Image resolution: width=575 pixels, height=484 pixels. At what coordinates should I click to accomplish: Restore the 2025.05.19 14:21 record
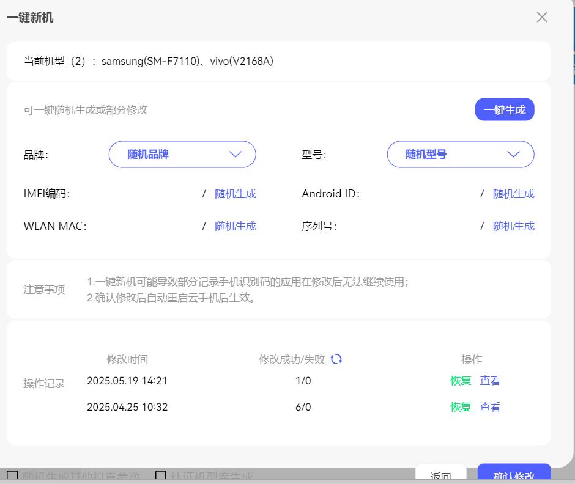(x=461, y=381)
